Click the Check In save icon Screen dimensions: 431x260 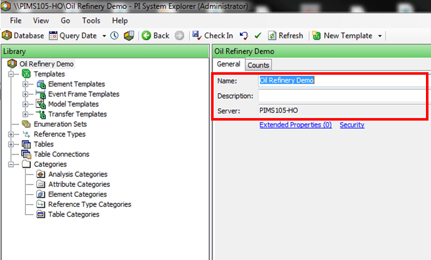pos(197,35)
